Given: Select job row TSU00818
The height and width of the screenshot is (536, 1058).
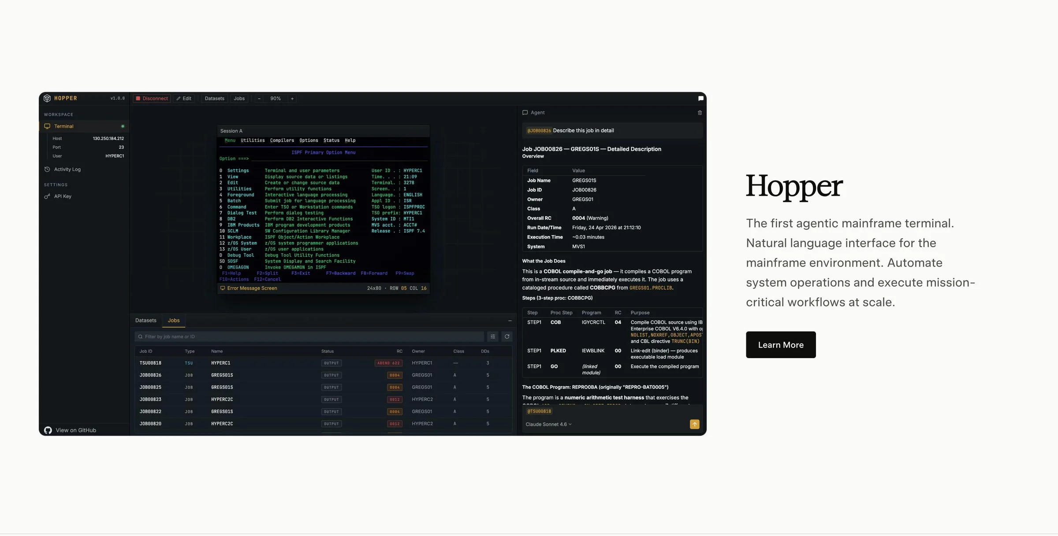Looking at the screenshot, I should [x=323, y=363].
